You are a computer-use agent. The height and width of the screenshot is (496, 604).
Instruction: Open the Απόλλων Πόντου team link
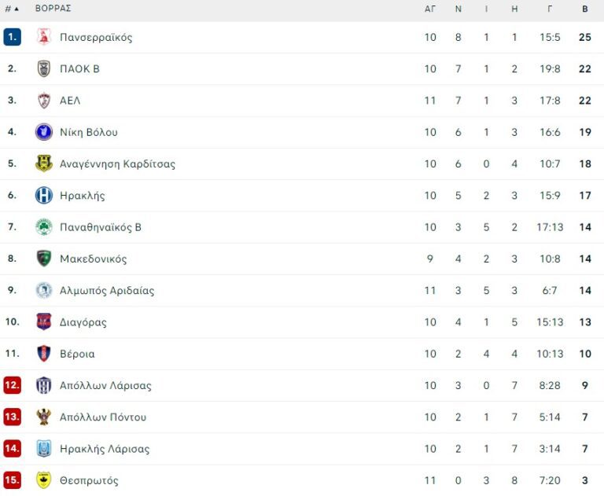(103, 417)
